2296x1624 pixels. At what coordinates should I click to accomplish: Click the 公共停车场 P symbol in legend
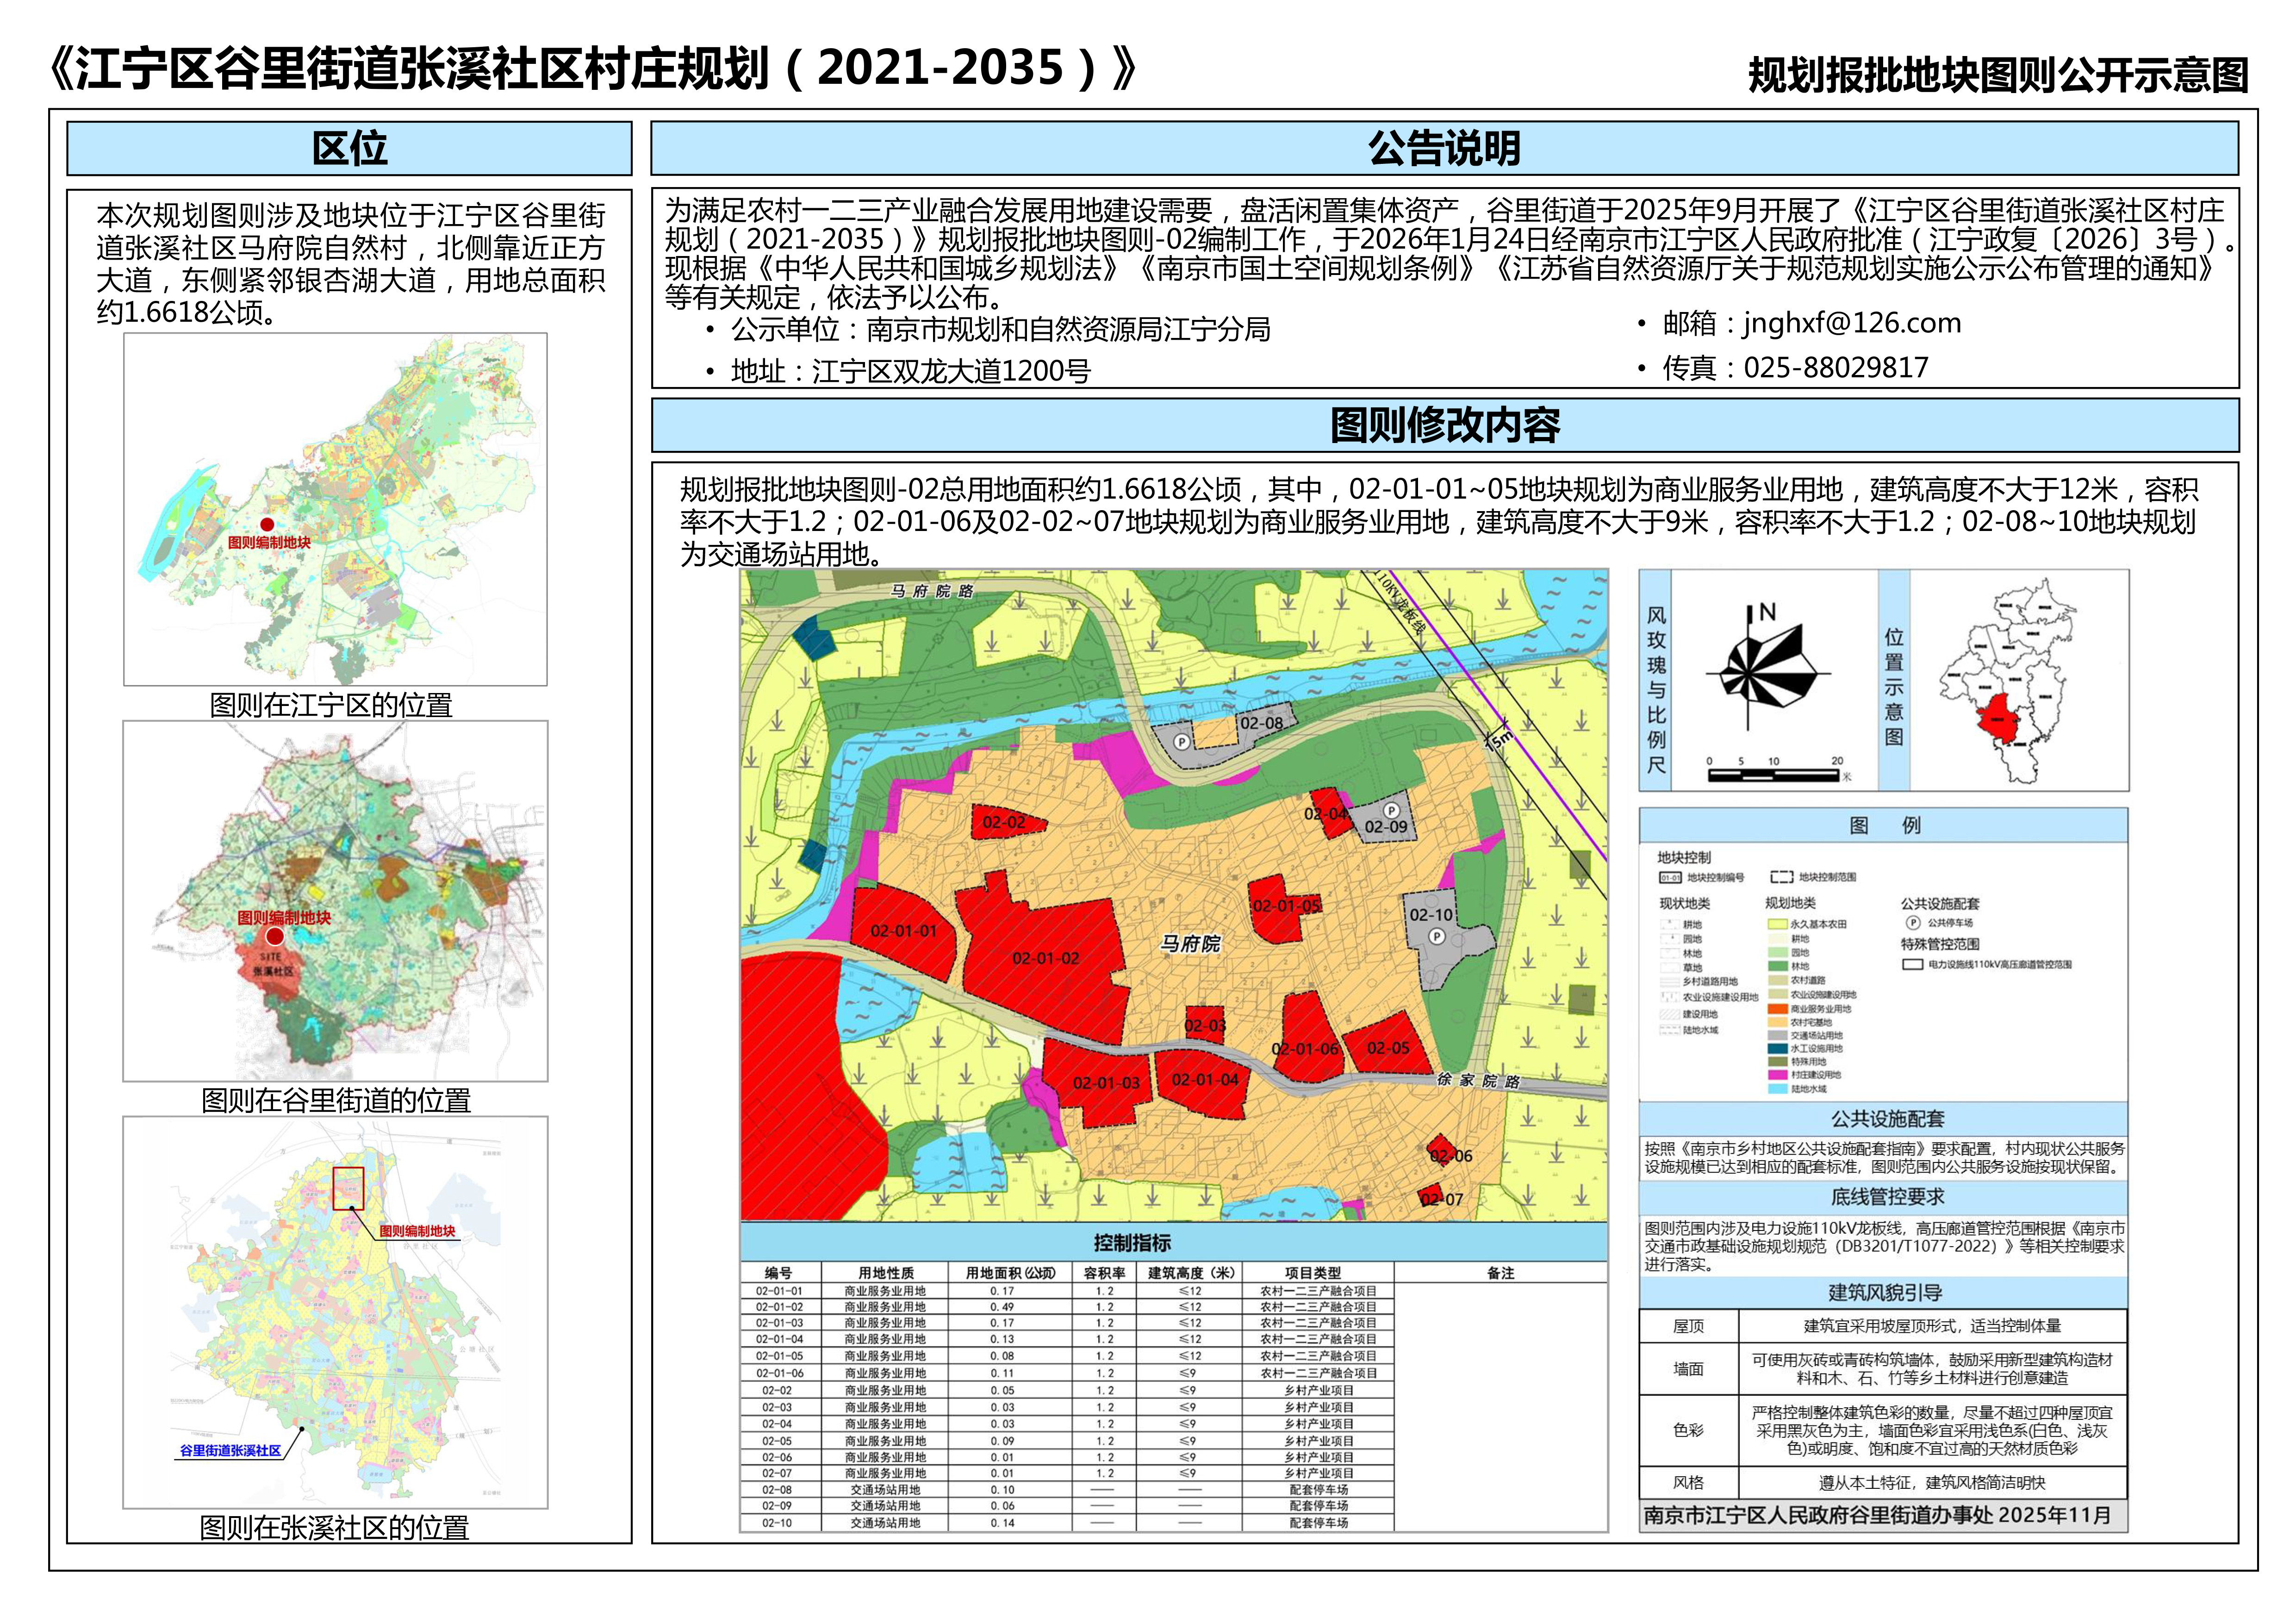(x=1913, y=923)
